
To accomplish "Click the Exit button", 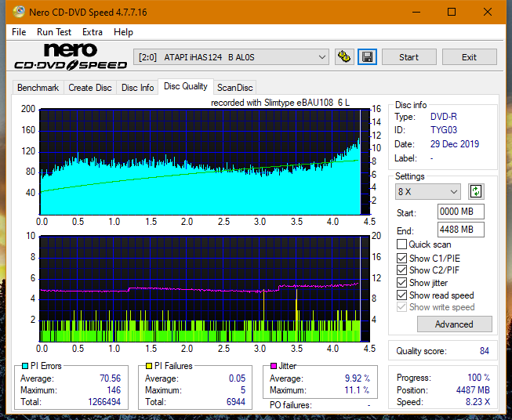I will click(469, 57).
